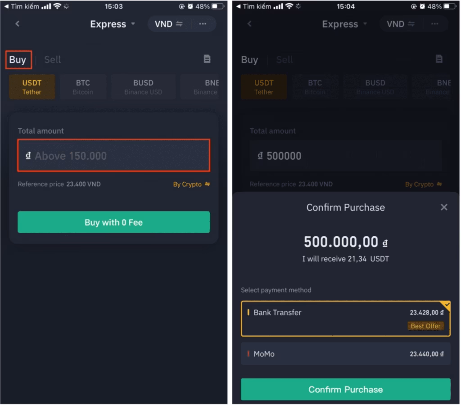Click the swap arrows next to By Crypto
The width and height of the screenshot is (461, 405).
click(208, 184)
